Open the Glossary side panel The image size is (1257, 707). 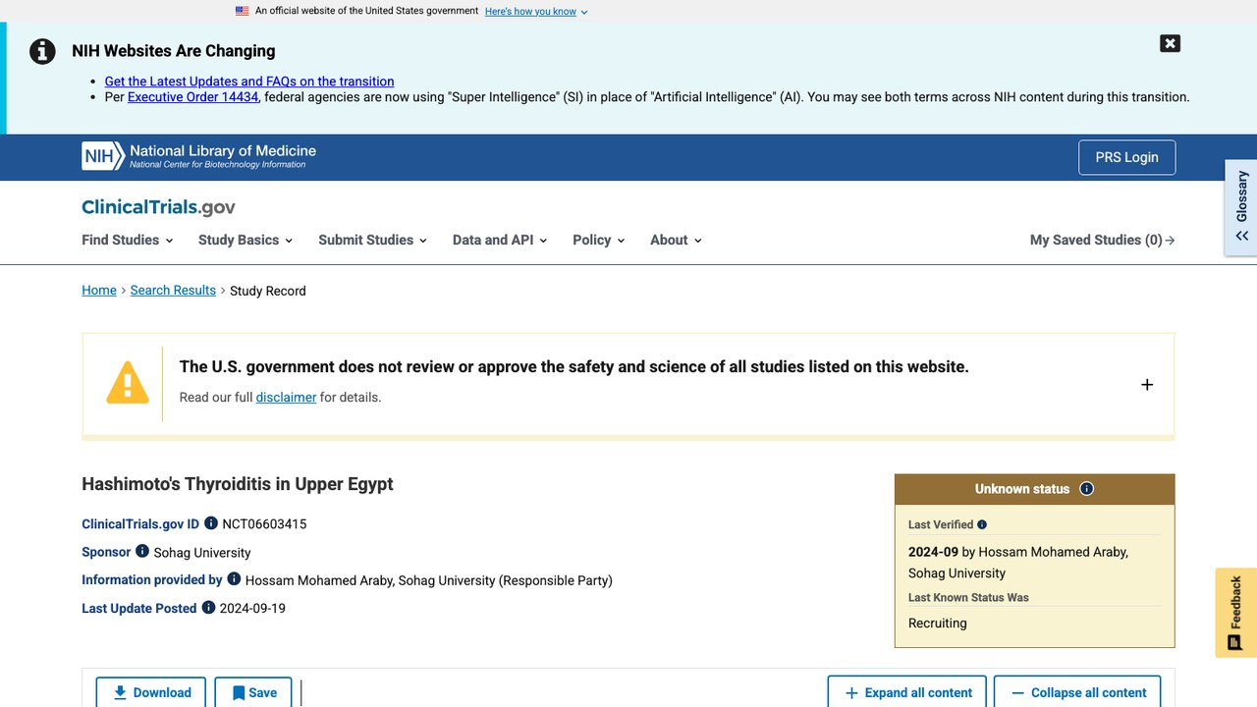coord(1241,207)
